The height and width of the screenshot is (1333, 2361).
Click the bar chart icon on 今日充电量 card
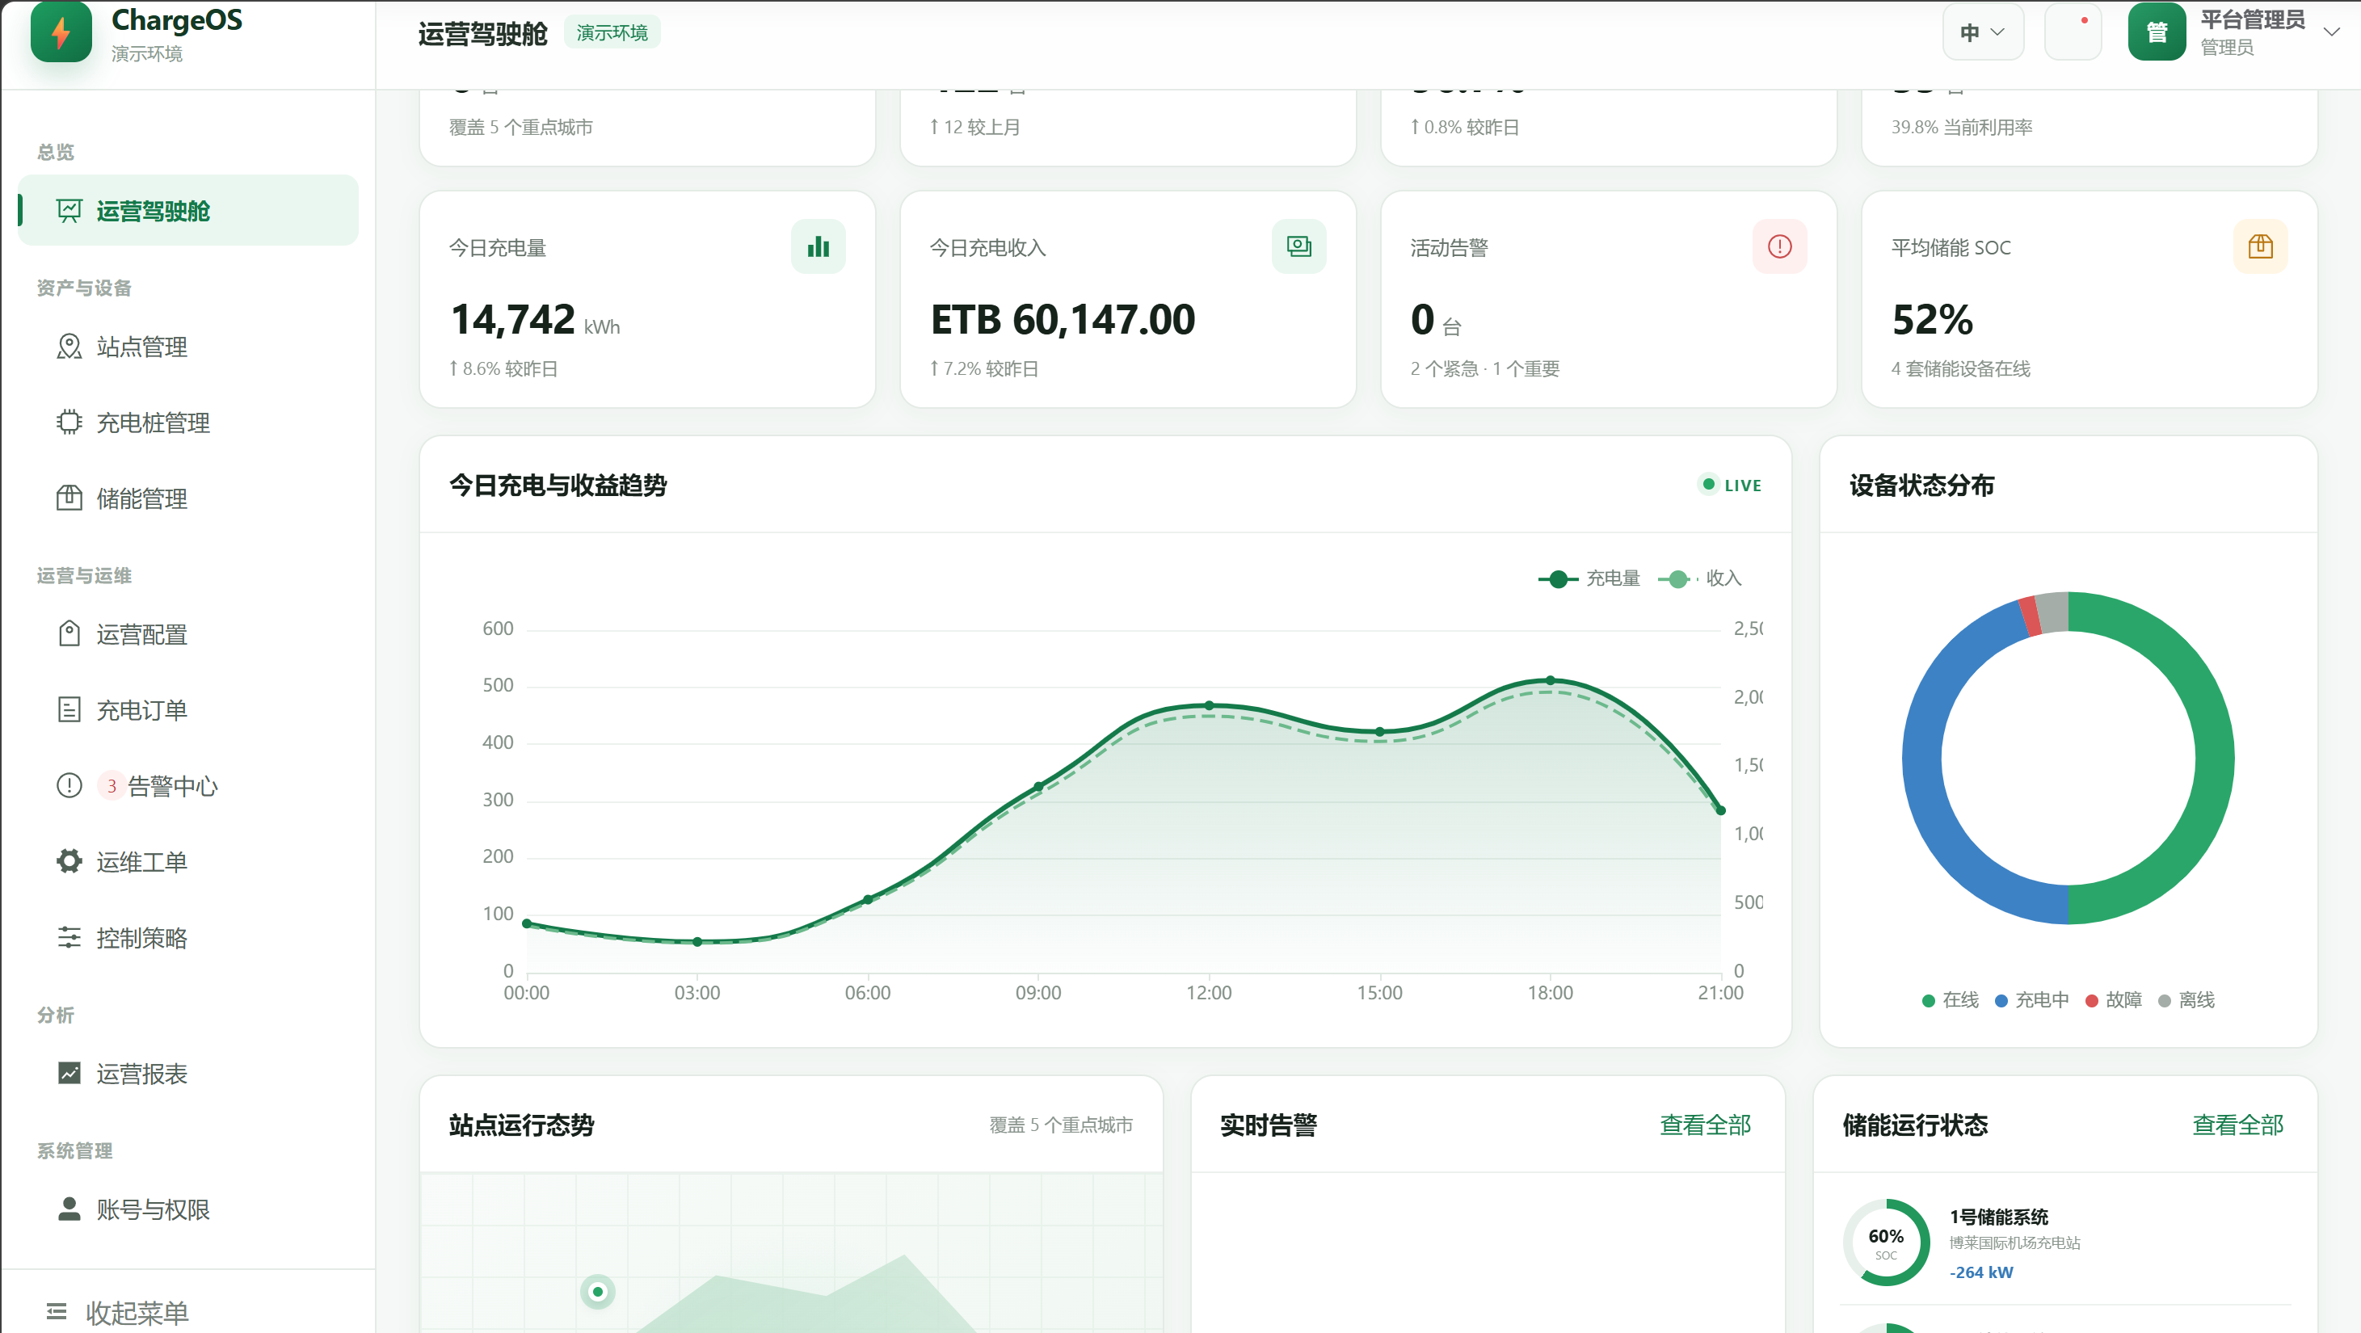(x=818, y=246)
